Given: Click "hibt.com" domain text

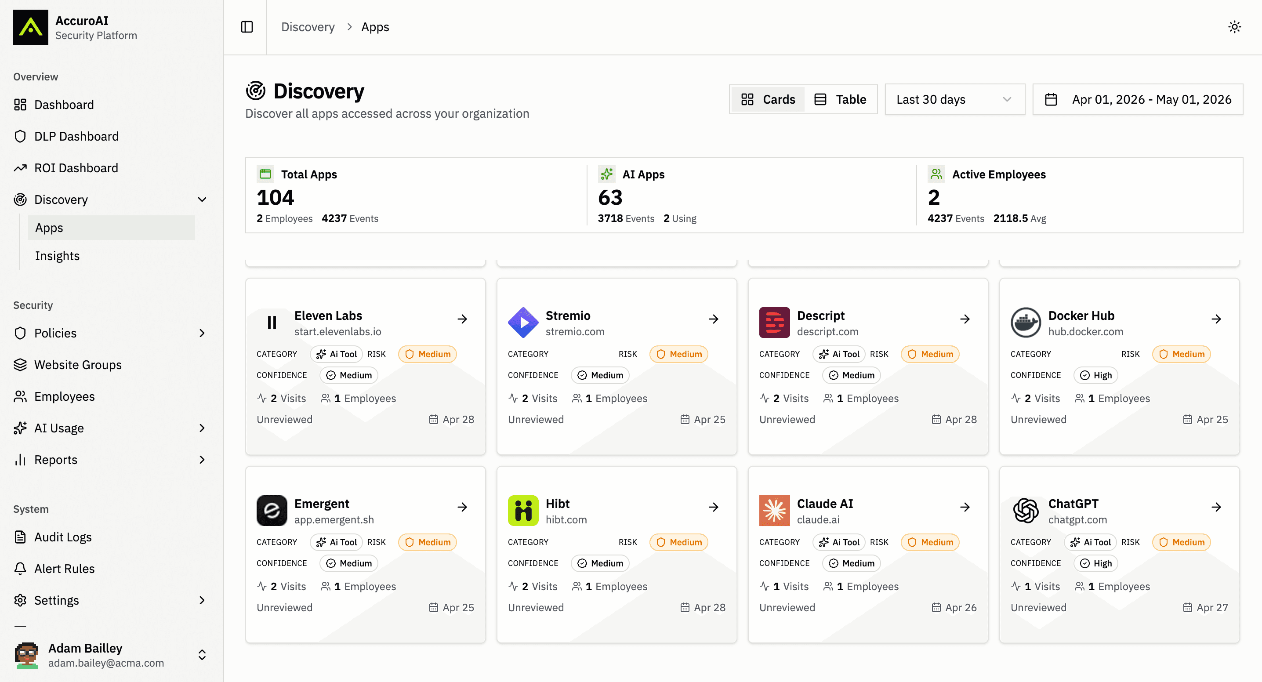Looking at the screenshot, I should click(566, 520).
